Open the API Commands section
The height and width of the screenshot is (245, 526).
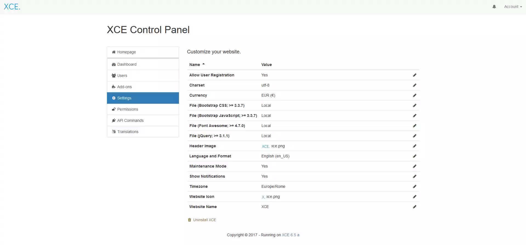click(x=143, y=120)
